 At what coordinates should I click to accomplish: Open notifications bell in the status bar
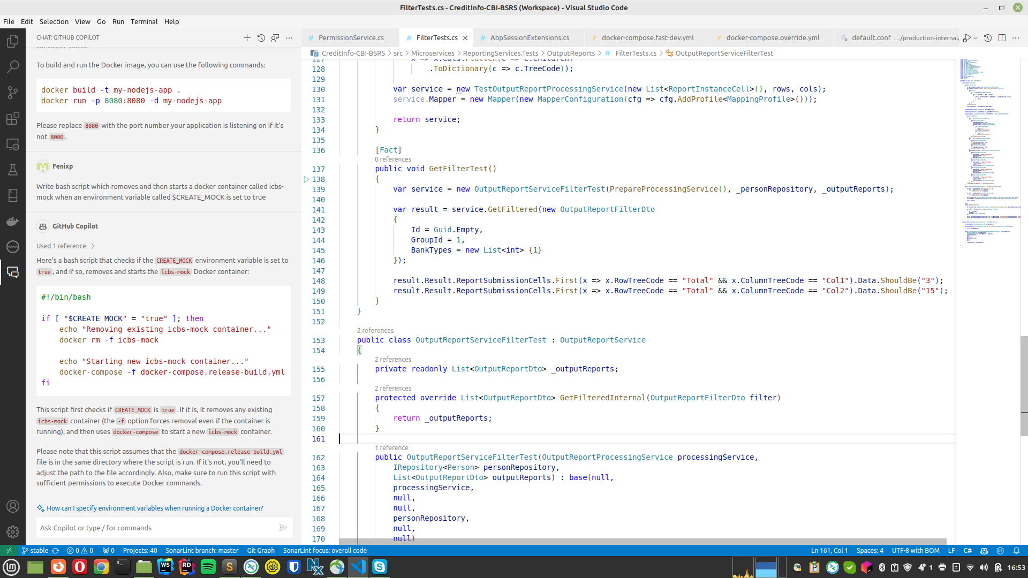[1016, 550]
